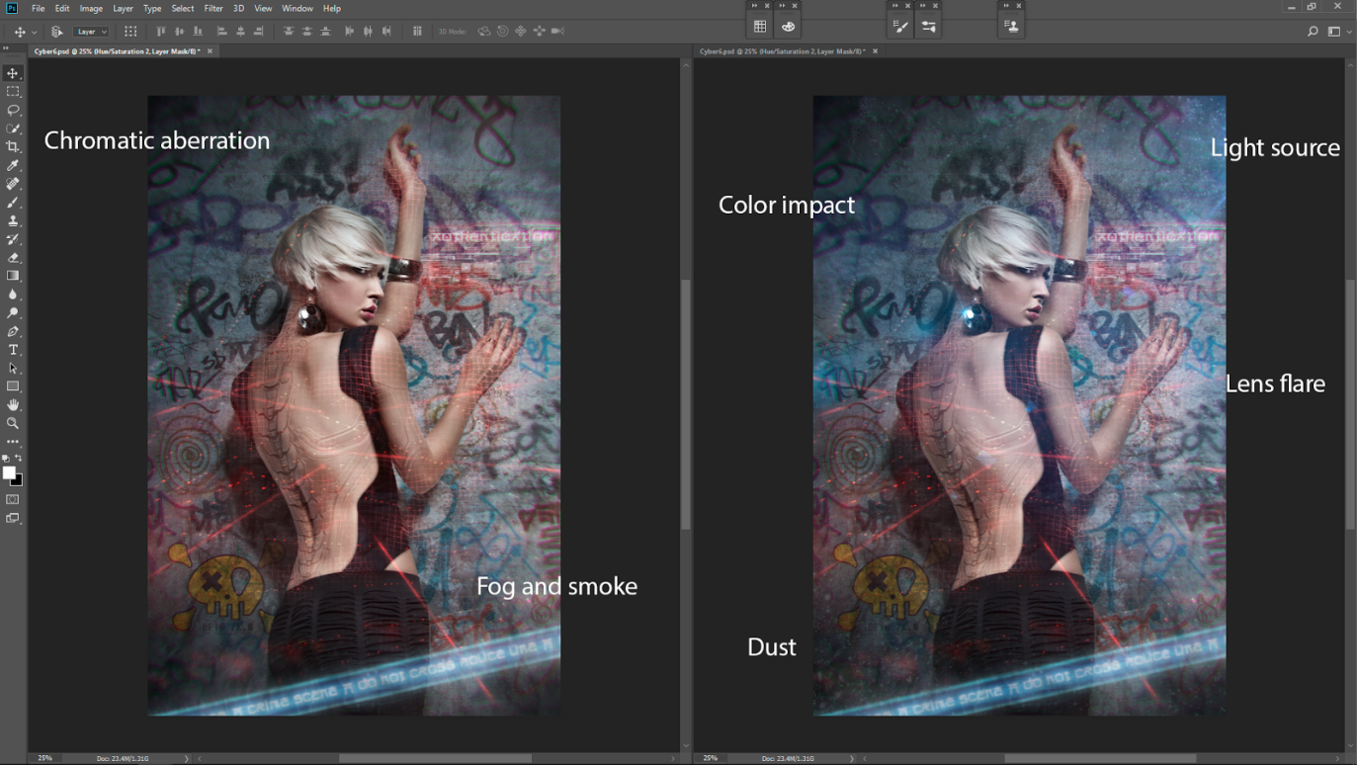Select the Eyedropper tool
1357x765 pixels.
13,165
